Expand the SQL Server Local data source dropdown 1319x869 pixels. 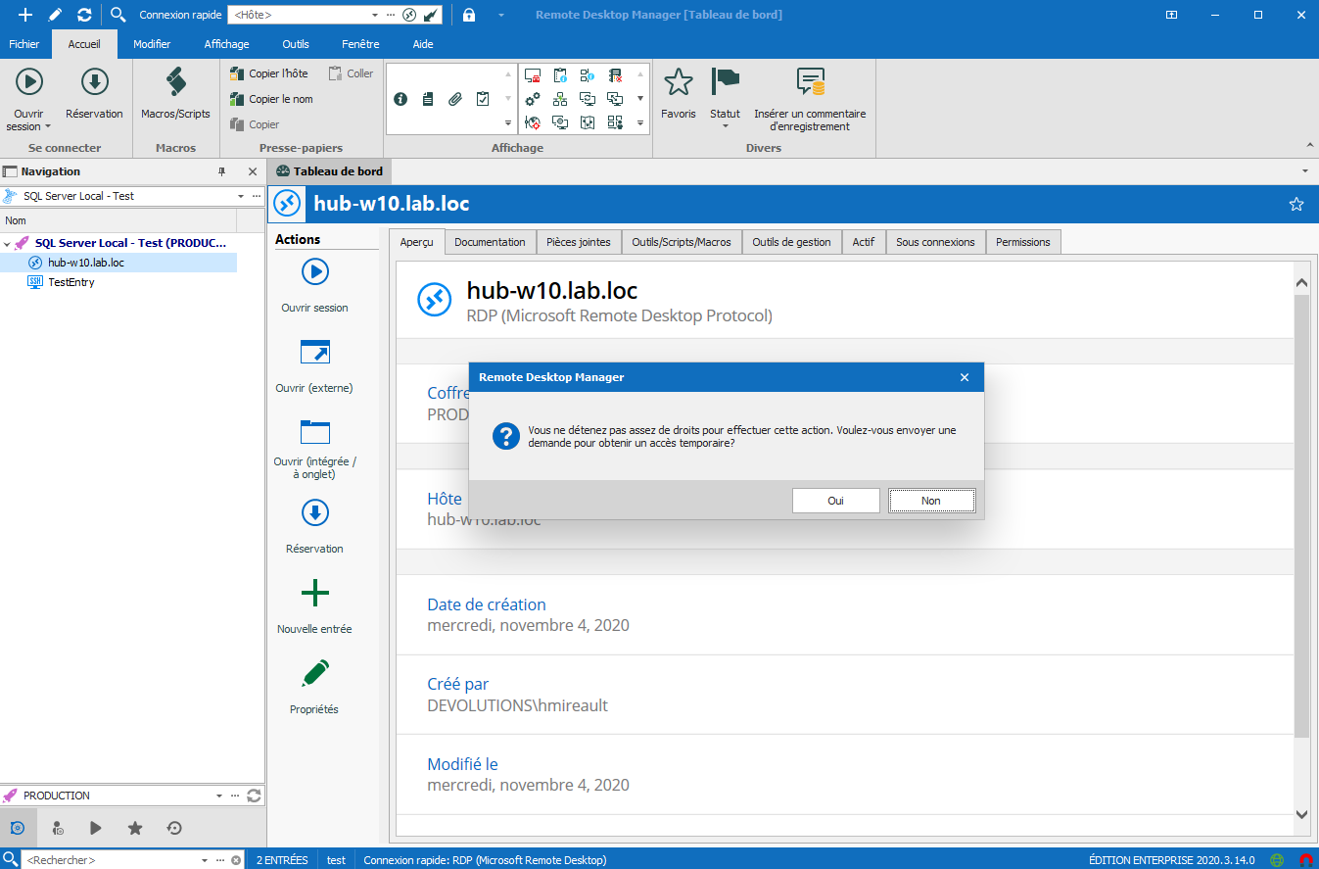241,196
